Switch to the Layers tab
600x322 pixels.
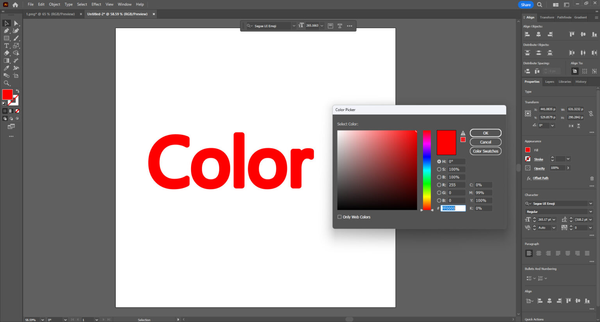[550, 81]
